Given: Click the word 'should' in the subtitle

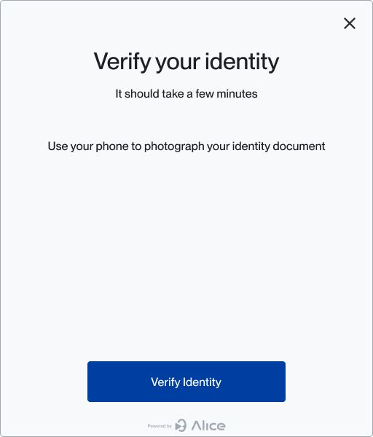Looking at the screenshot, I should (x=142, y=94).
